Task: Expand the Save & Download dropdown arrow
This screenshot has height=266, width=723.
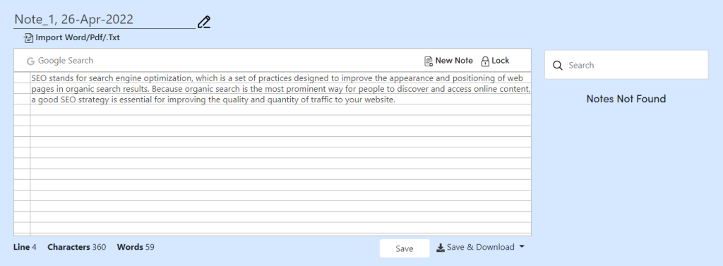Action: pos(522,247)
